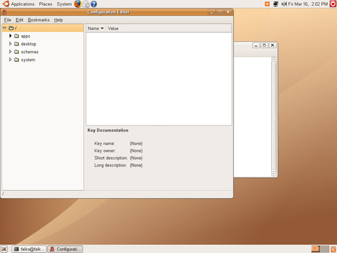
Task: Open the Applications menu in top panel
Action: [x=23, y=4]
